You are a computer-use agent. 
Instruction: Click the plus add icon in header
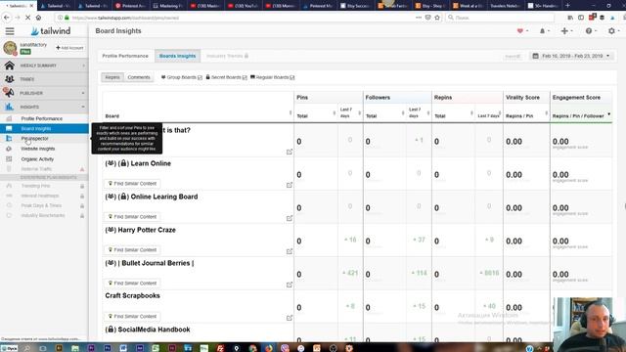564,31
